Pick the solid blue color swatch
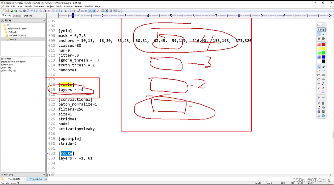 [x=323, y=57]
